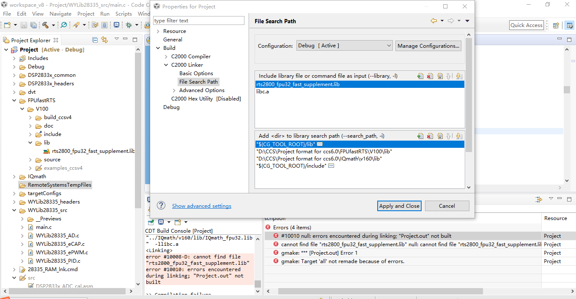Click Delete icon for library file list

430,76
